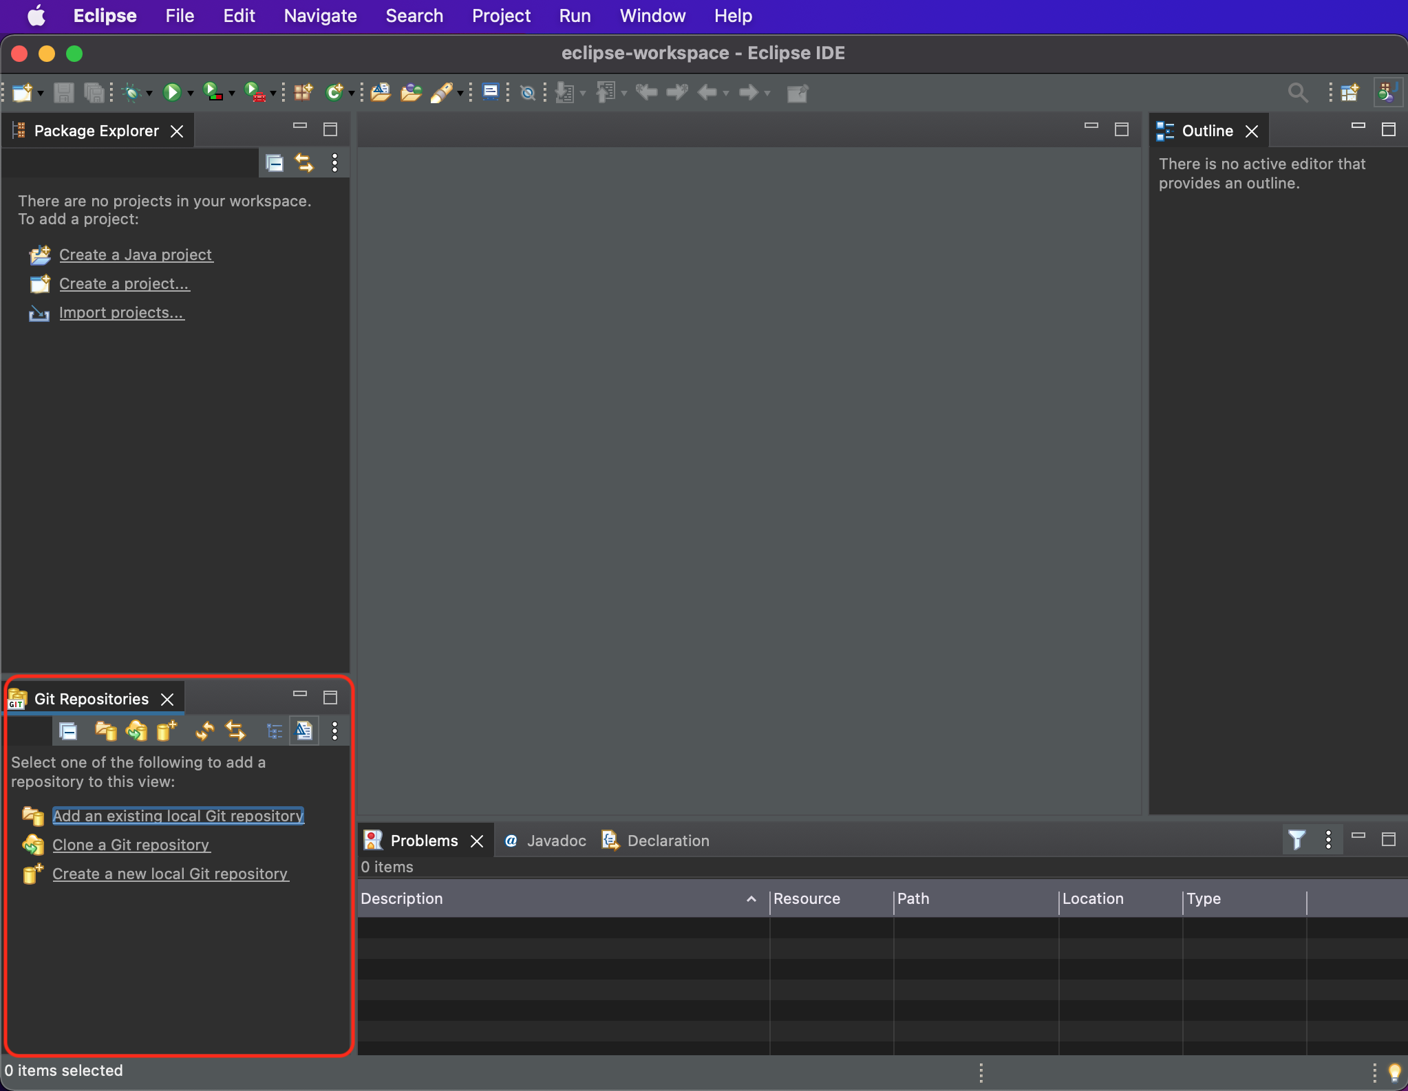Screen dimensions: 1408x1091
Task: Click the New Java Package toolbar icon
Action: (x=303, y=92)
